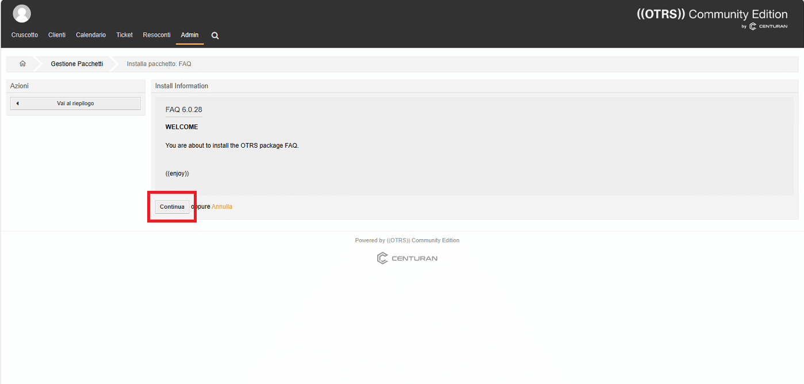Image resolution: width=804 pixels, height=384 pixels.
Task: Open the search magnifier icon
Action: pos(215,36)
